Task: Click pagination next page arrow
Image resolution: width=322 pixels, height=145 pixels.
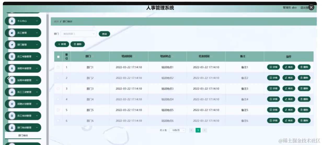Action: pyautogui.click(x=205, y=130)
